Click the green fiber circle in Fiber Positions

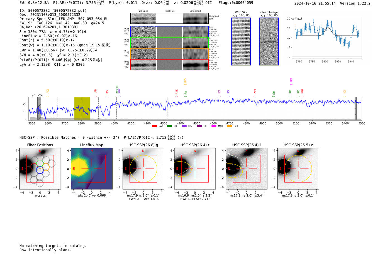point(40,163)
